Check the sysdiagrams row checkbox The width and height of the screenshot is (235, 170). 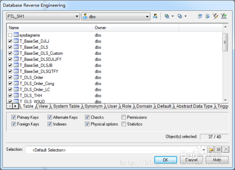pos(10,35)
